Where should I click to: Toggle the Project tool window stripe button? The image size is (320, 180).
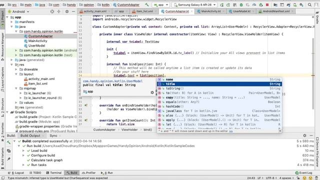2,18
